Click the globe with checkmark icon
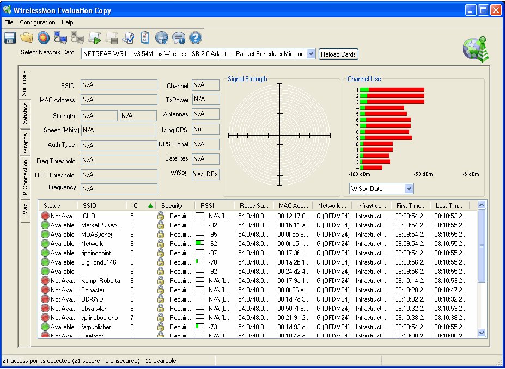Viewport: 505px width, 369px height. click(x=162, y=38)
